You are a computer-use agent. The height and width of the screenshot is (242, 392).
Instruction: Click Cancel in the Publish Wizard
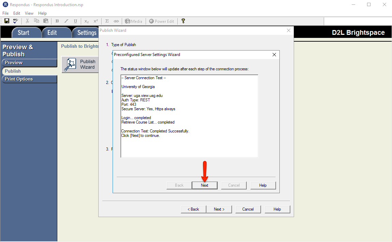coord(248,209)
